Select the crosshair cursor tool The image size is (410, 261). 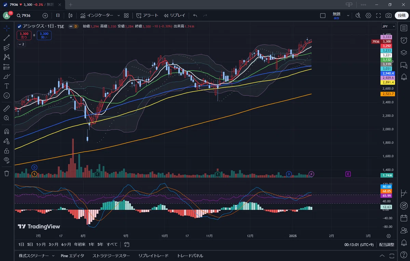coord(6,28)
